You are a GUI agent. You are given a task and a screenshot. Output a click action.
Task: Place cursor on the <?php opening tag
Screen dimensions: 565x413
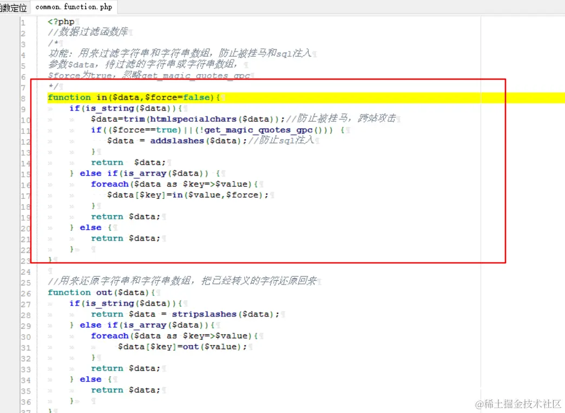(61, 22)
